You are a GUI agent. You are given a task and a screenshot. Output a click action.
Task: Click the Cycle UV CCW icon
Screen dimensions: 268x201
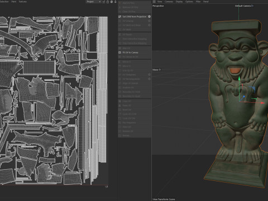[x=120, y=114]
